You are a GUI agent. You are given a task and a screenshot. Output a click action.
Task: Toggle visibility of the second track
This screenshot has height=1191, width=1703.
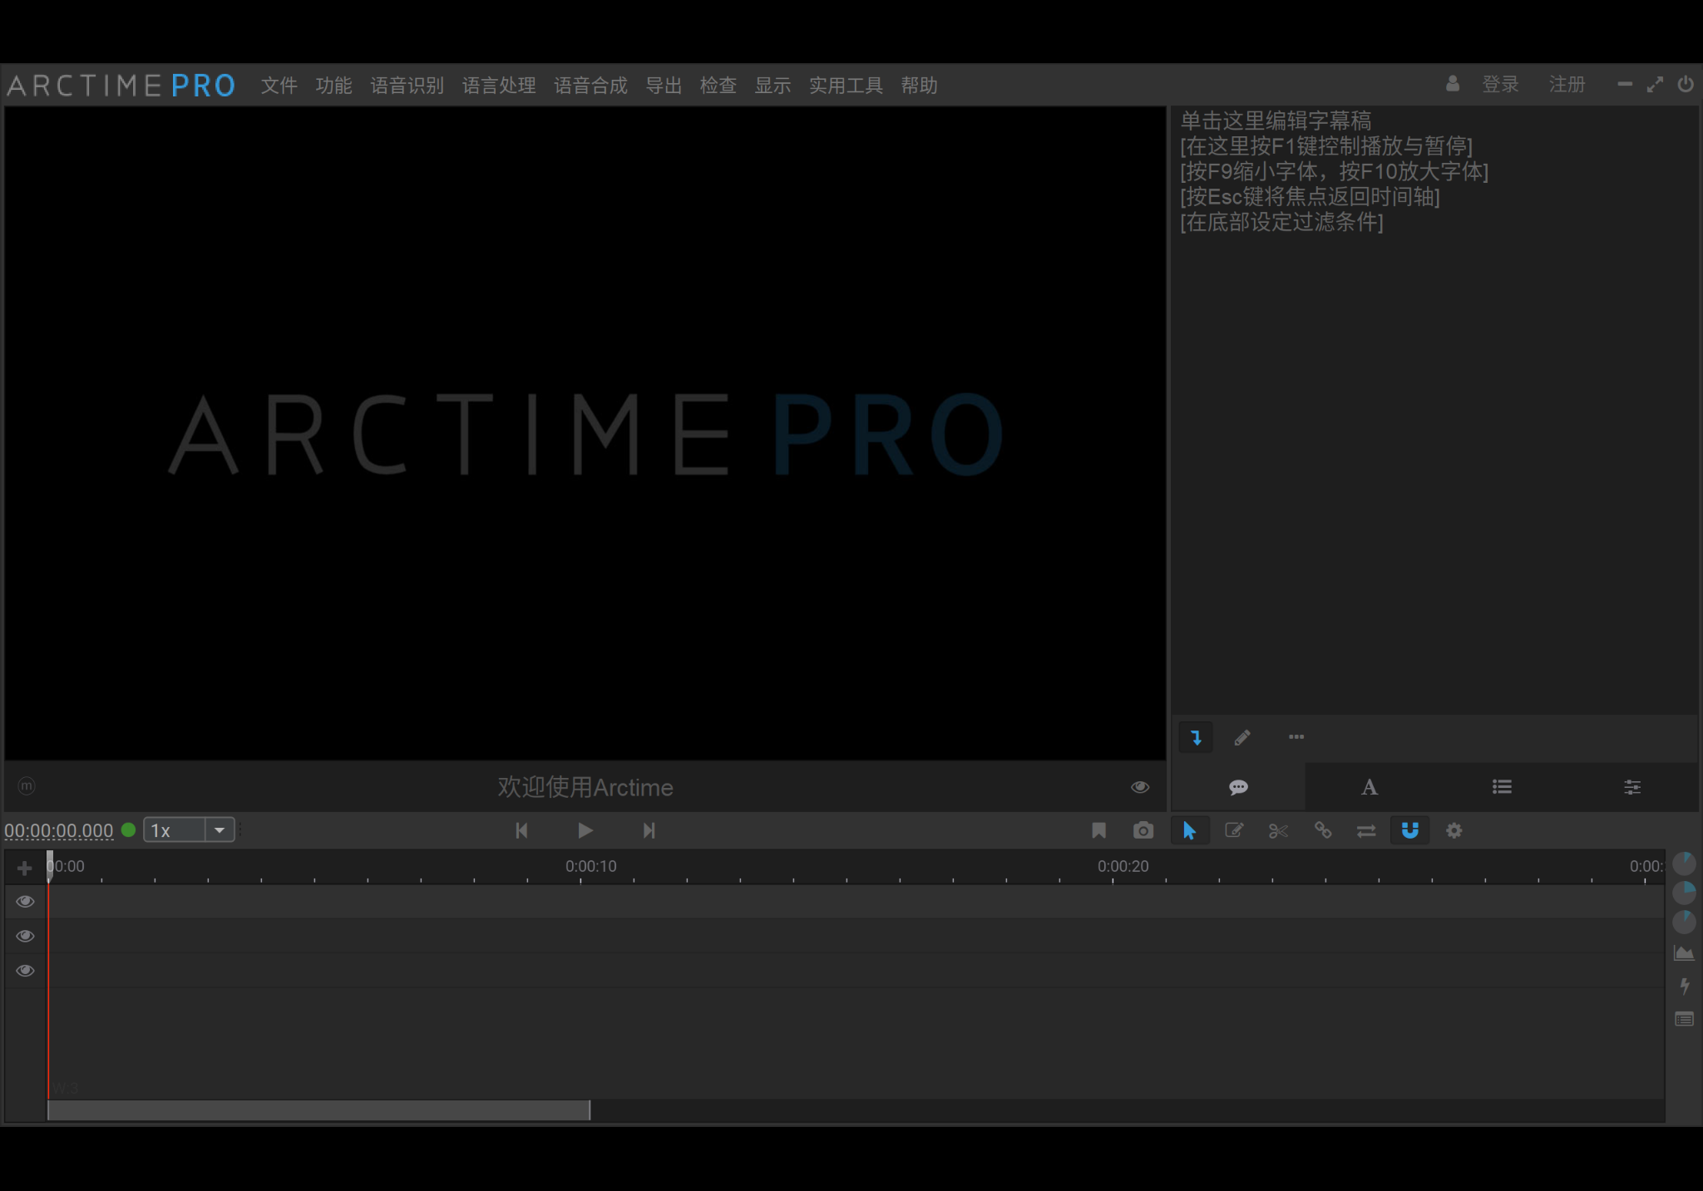click(x=25, y=937)
